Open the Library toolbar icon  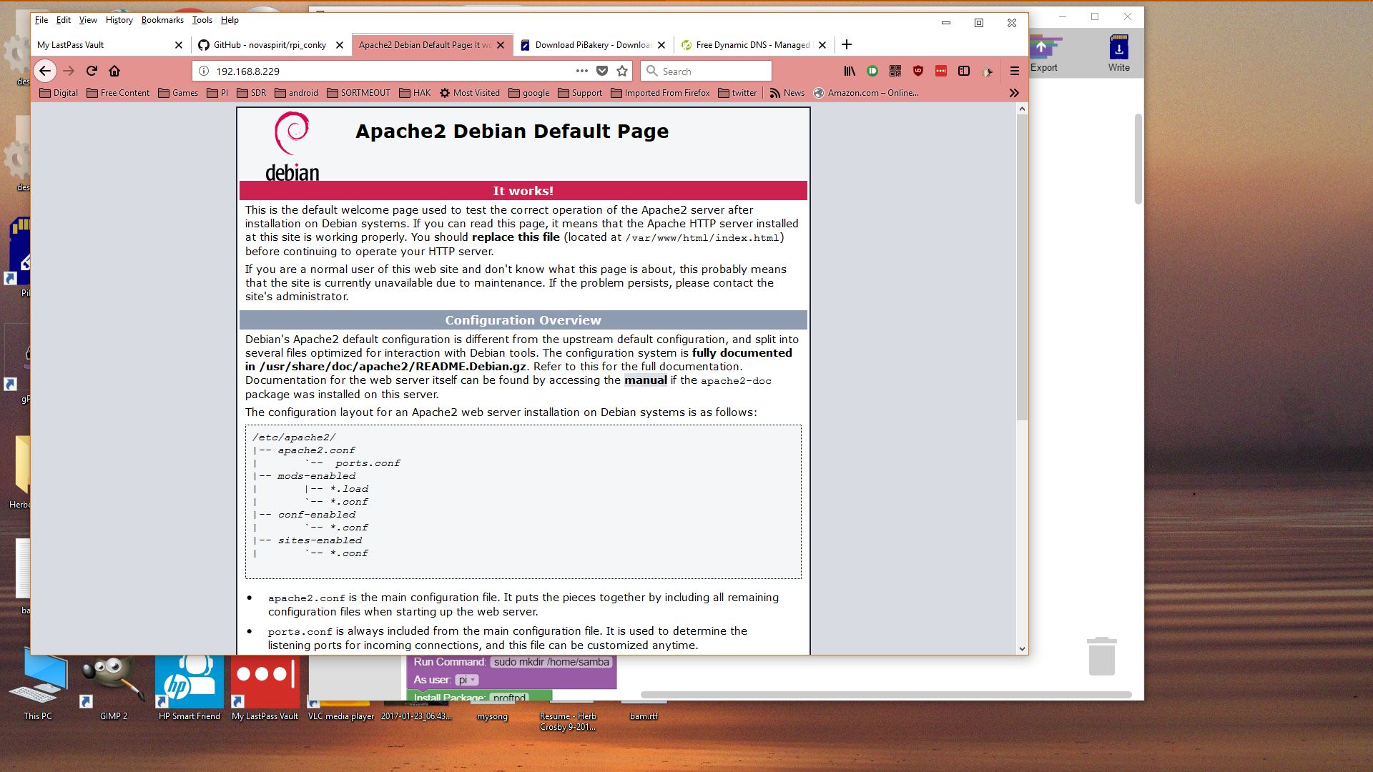tap(850, 71)
